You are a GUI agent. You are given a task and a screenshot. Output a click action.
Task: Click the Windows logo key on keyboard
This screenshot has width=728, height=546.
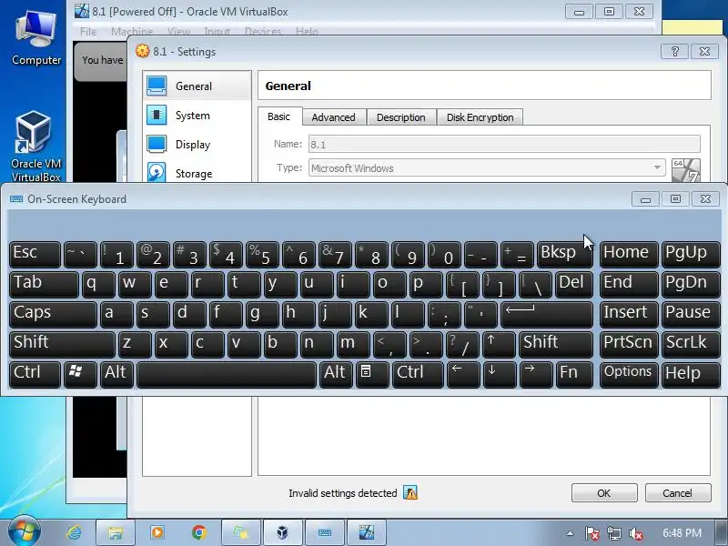coord(80,374)
